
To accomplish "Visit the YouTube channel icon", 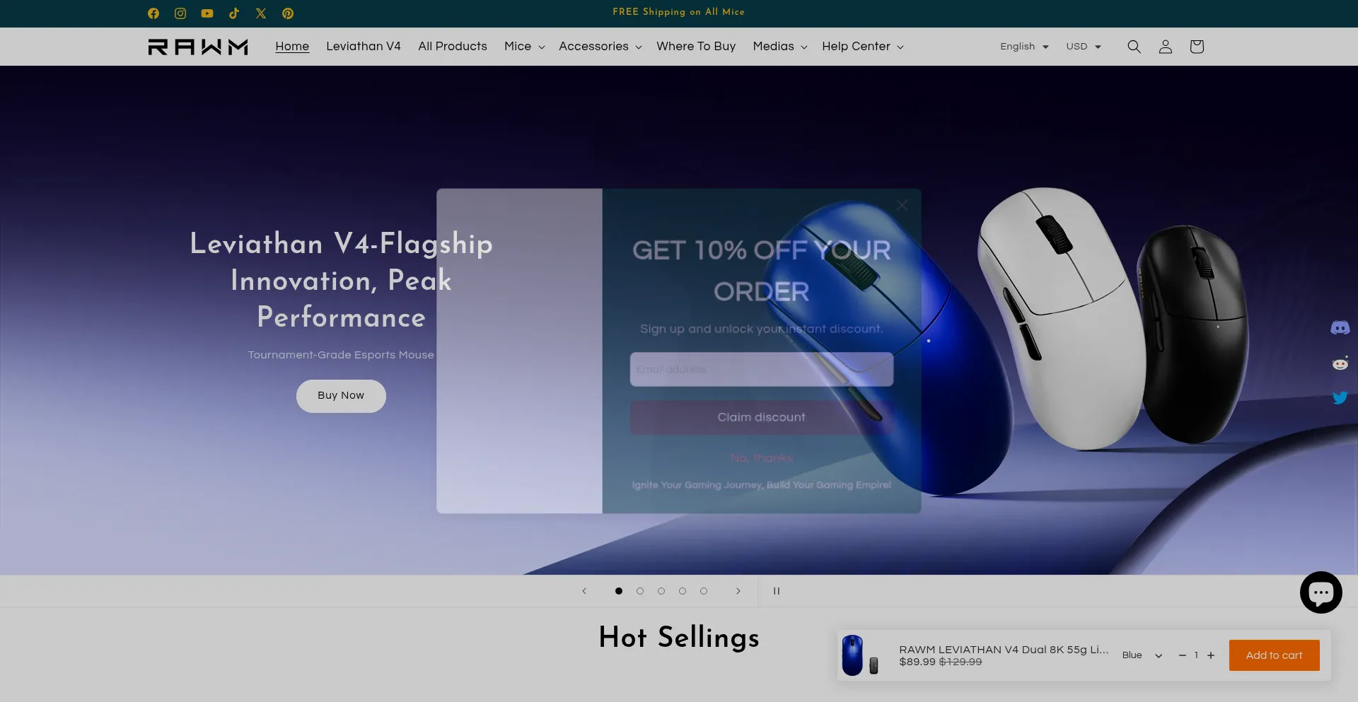I will [207, 13].
